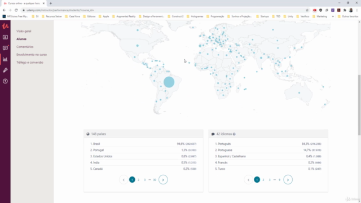Viewport: 361px width, 203px height.
Task: Open Outros favoritos bookmarks folder
Action: click(348, 16)
